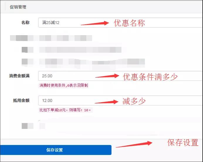Click the blurred row directly below 名称 field
The width and height of the screenshot is (203, 162).
coord(51,38)
